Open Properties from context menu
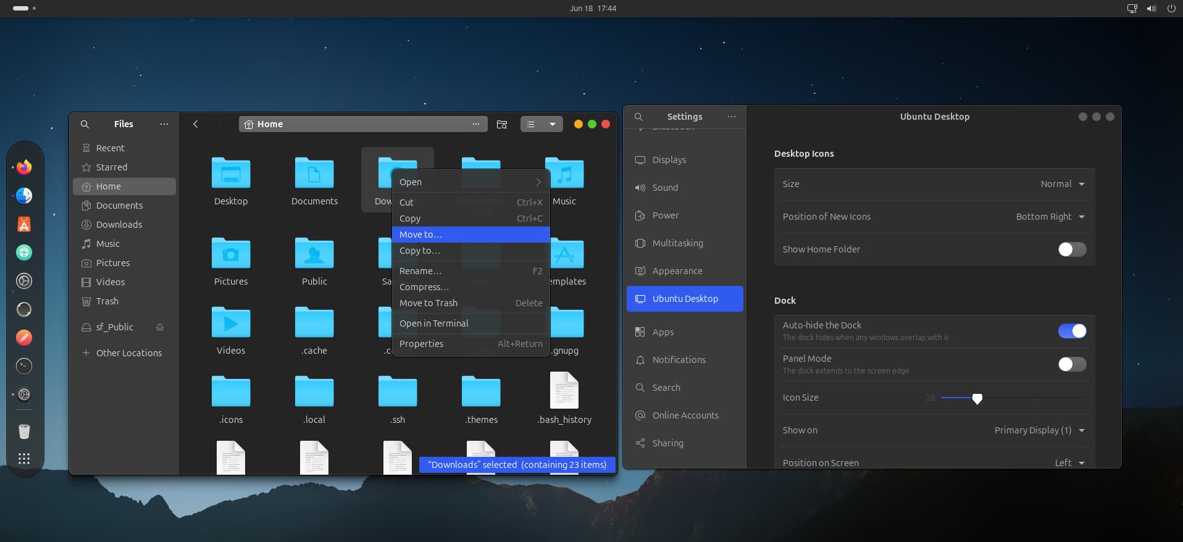1183x542 pixels. [x=470, y=344]
